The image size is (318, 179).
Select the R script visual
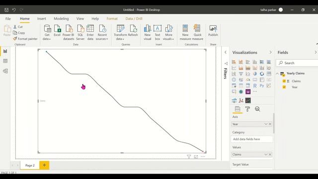coord(255,86)
